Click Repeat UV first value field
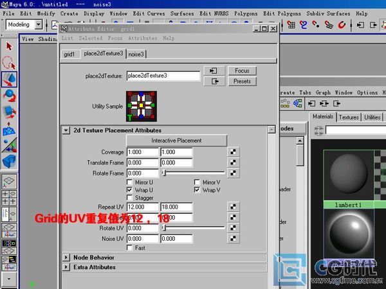 [143, 207]
